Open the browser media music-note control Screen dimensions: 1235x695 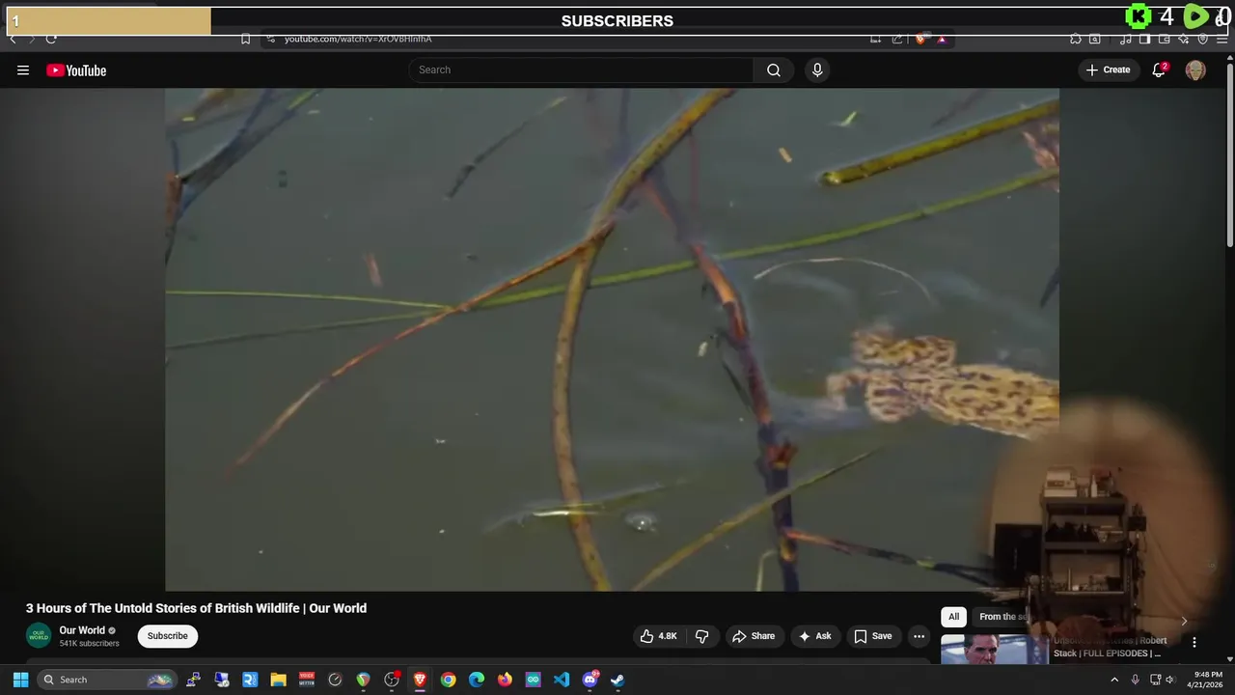[x=1126, y=39]
